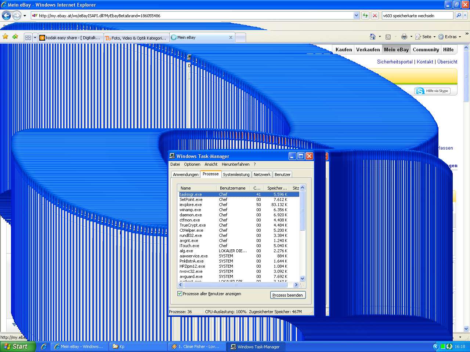The image size is (470, 352).
Task: Open the RSS feeds icon
Action: pyautogui.click(x=388, y=37)
